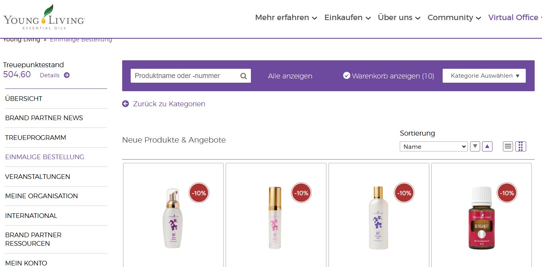This screenshot has width=542, height=267.
Task: Toggle Warenkorb anzeigen checkmark
Action: 346,75
